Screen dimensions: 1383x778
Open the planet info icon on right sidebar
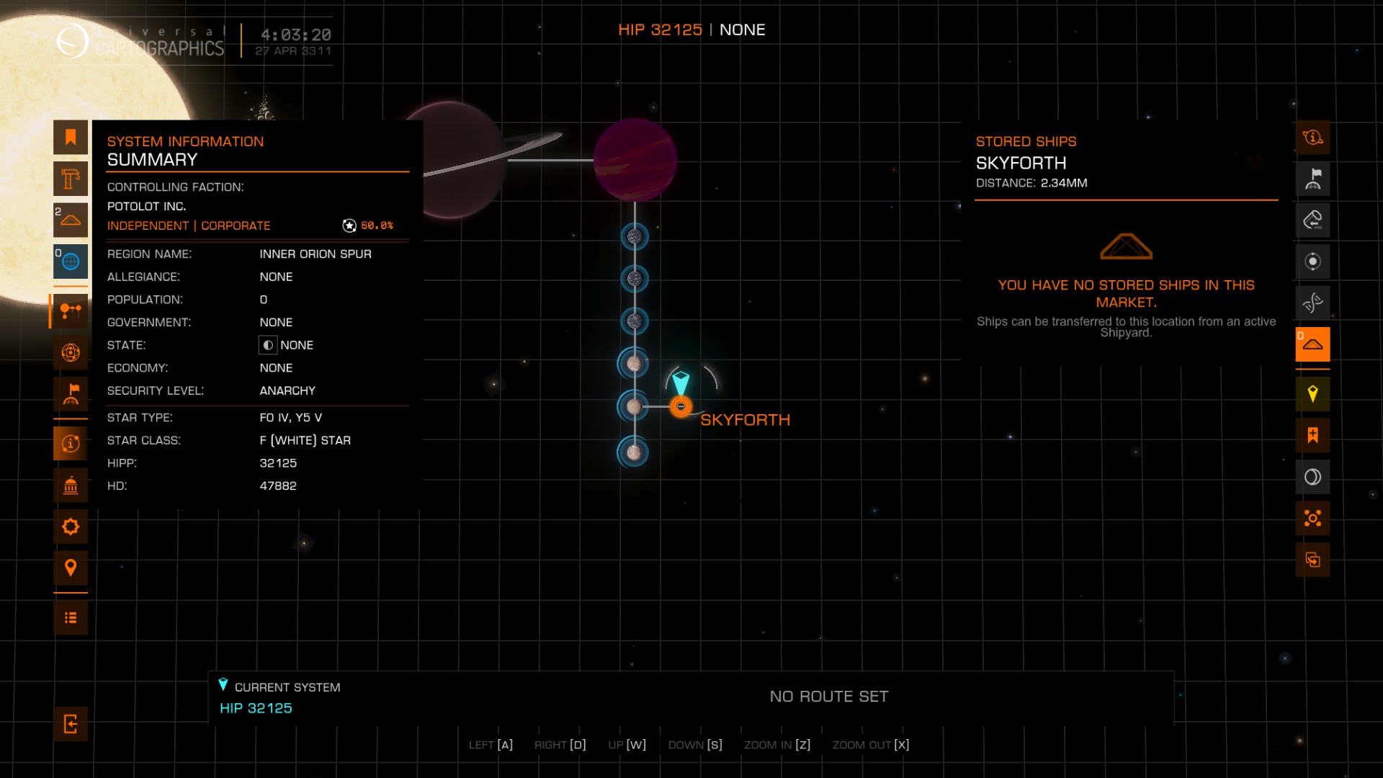(x=1312, y=137)
